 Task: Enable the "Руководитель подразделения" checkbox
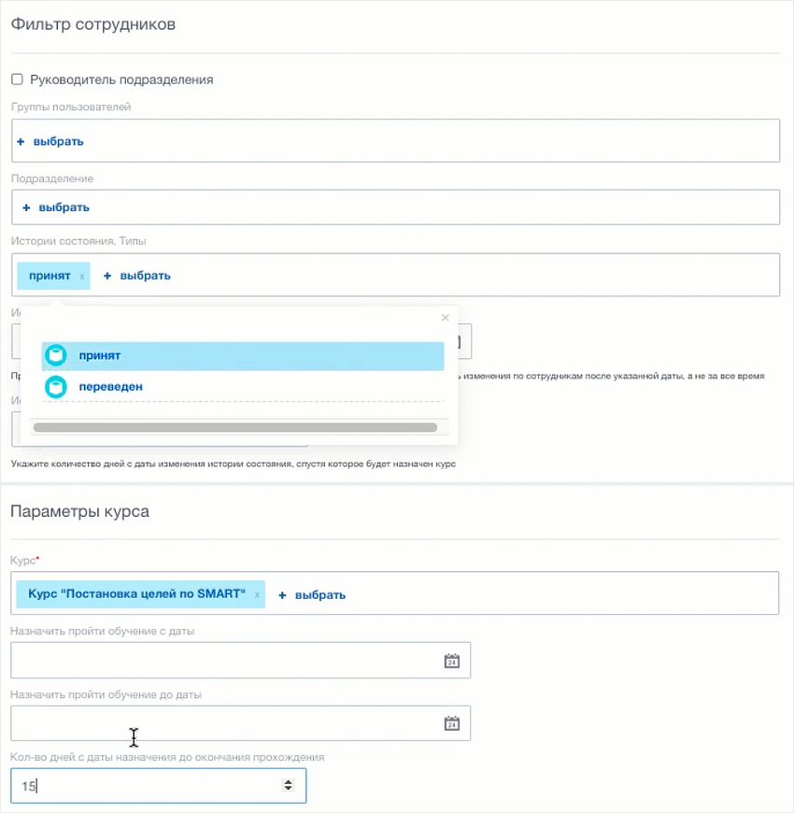click(16, 79)
